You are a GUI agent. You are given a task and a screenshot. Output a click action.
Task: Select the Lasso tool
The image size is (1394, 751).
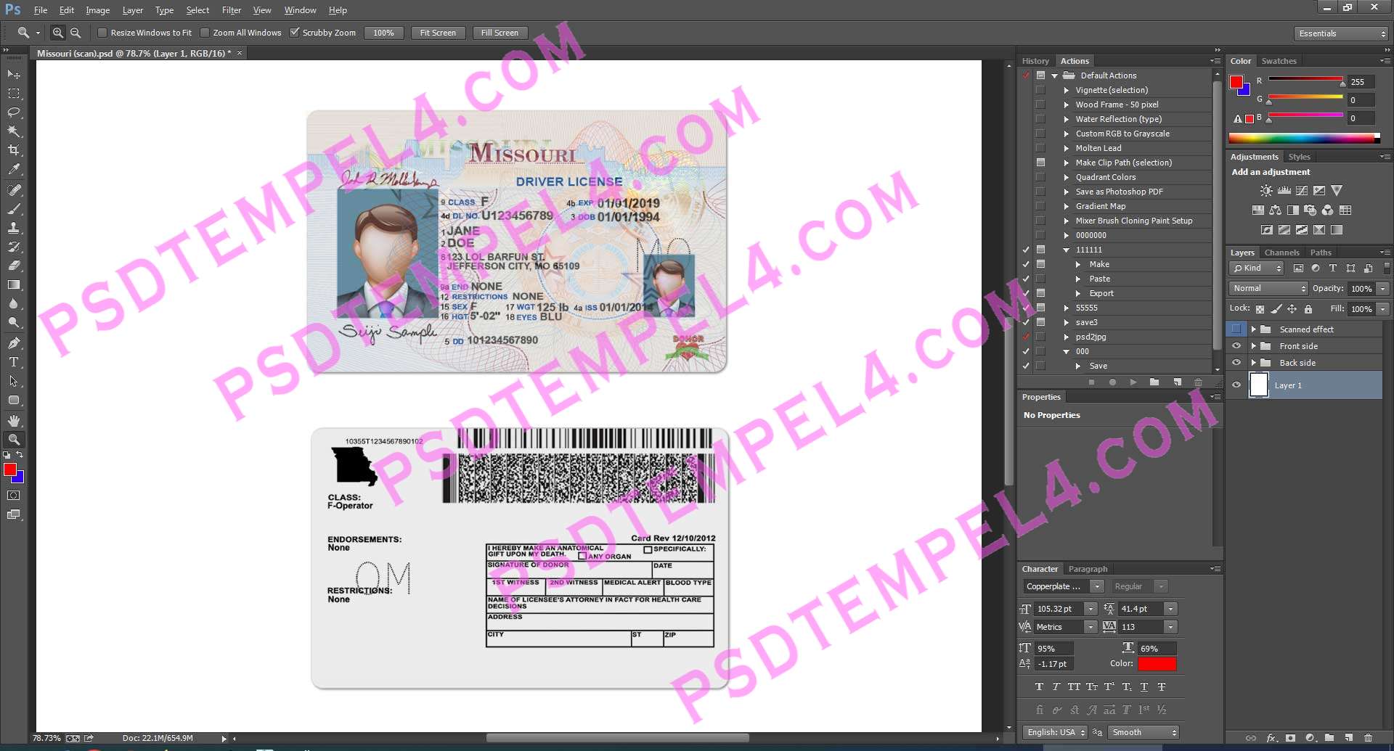14,112
